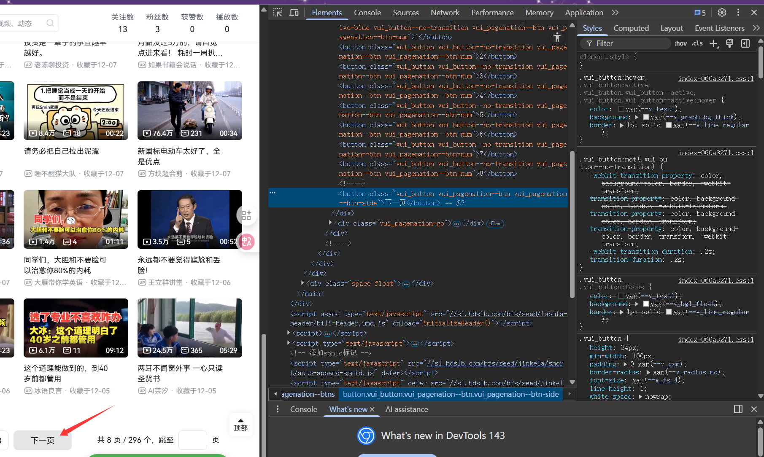This screenshot has width=764, height=457.
Task: Click the 下一页 next page button
Action: point(43,440)
